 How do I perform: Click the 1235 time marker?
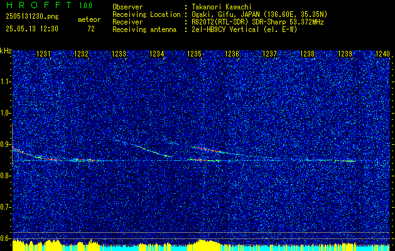tap(194, 54)
